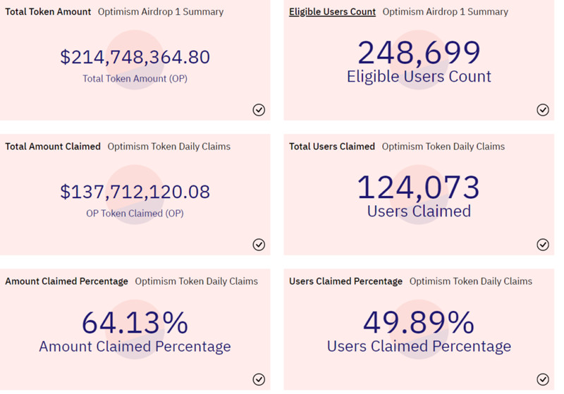Open the underlined Eligible Users Count title
Image resolution: width=564 pixels, height=394 pixels.
pos(332,12)
